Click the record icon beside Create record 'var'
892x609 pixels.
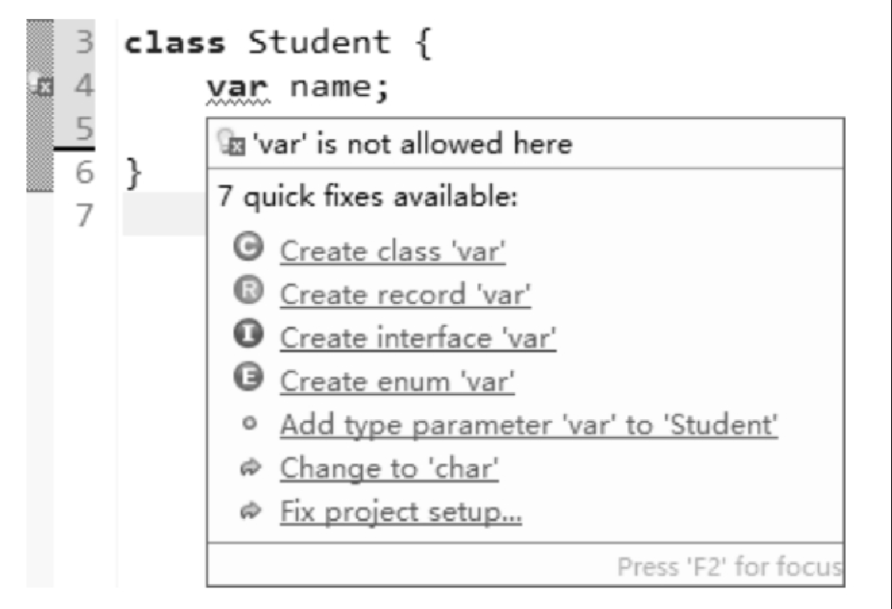click(249, 290)
